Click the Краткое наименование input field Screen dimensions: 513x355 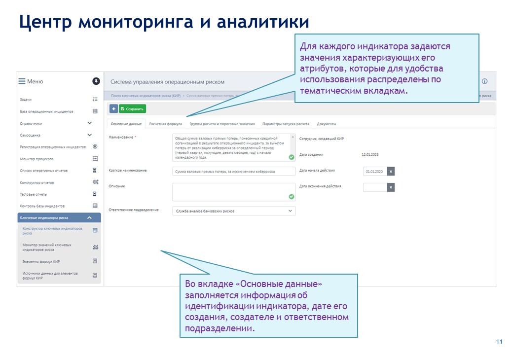coord(234,171)
